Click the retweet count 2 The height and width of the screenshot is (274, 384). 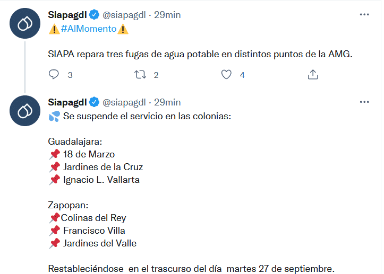tap(156, 75)
